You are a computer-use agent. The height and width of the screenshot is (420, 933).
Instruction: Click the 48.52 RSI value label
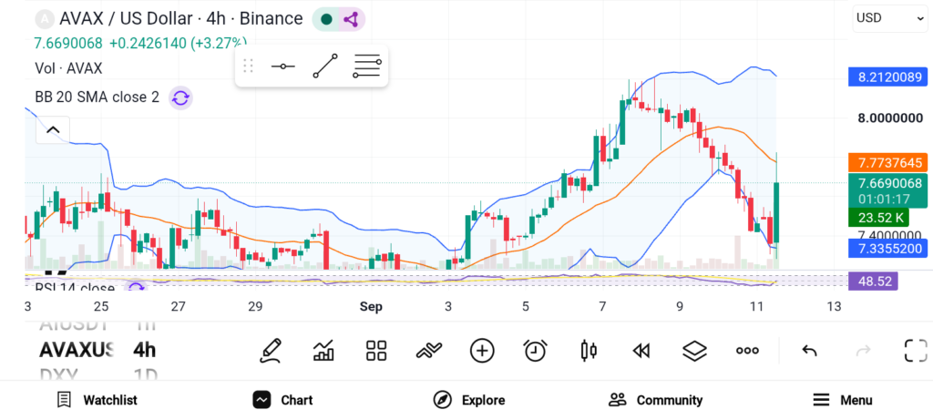873,282
